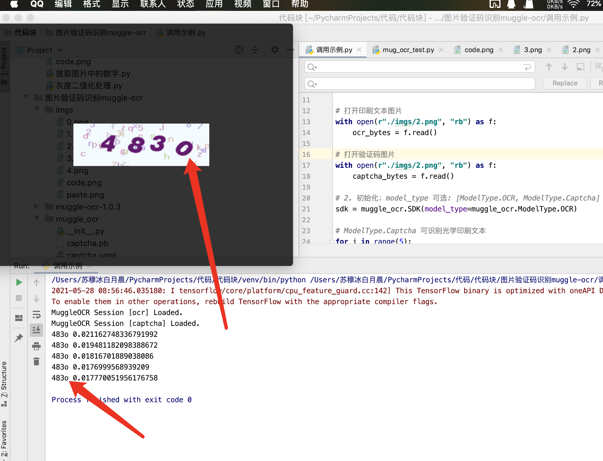Switch to mug_ocr_test.py tab
Screen dimensions: 603x461
coord(408,50)
